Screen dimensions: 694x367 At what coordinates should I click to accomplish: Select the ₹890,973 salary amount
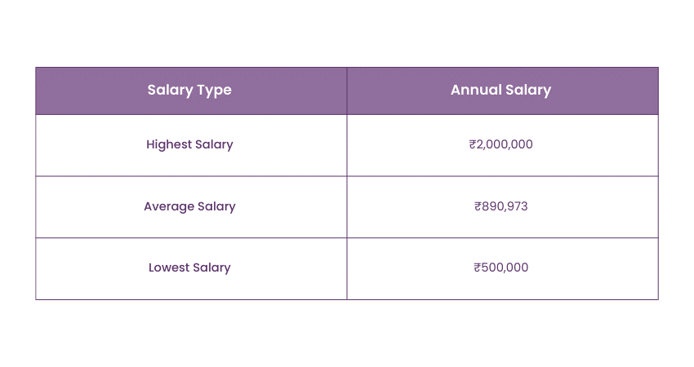coord(501,206)
